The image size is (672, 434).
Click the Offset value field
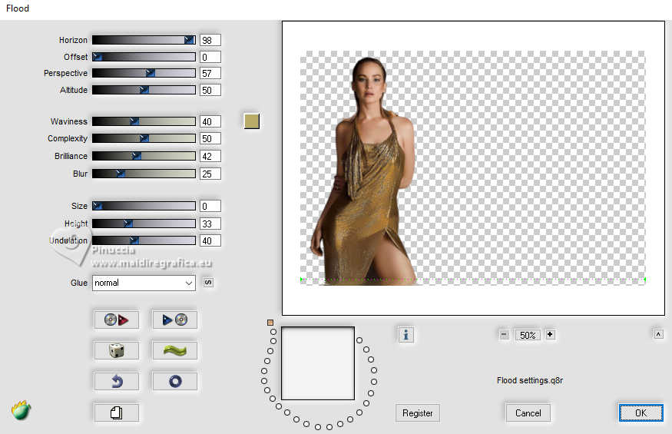coord(210,57)
